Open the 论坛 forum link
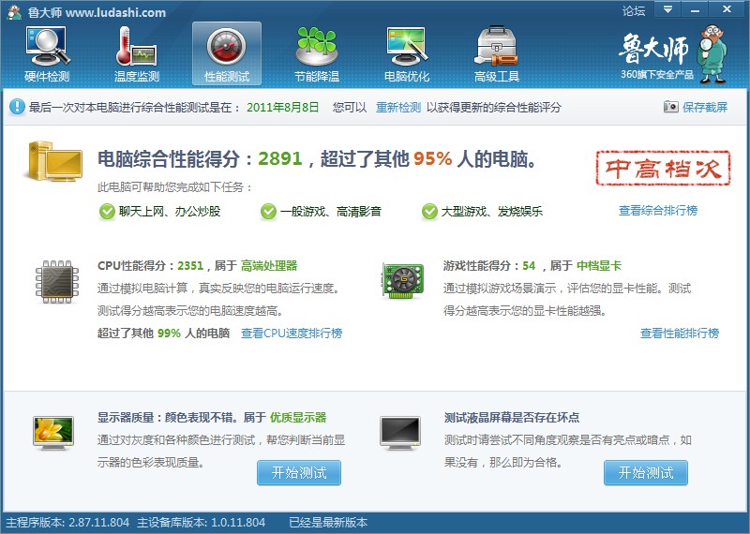The height and width of the screenshot is (534, 750). click(634, 10)
